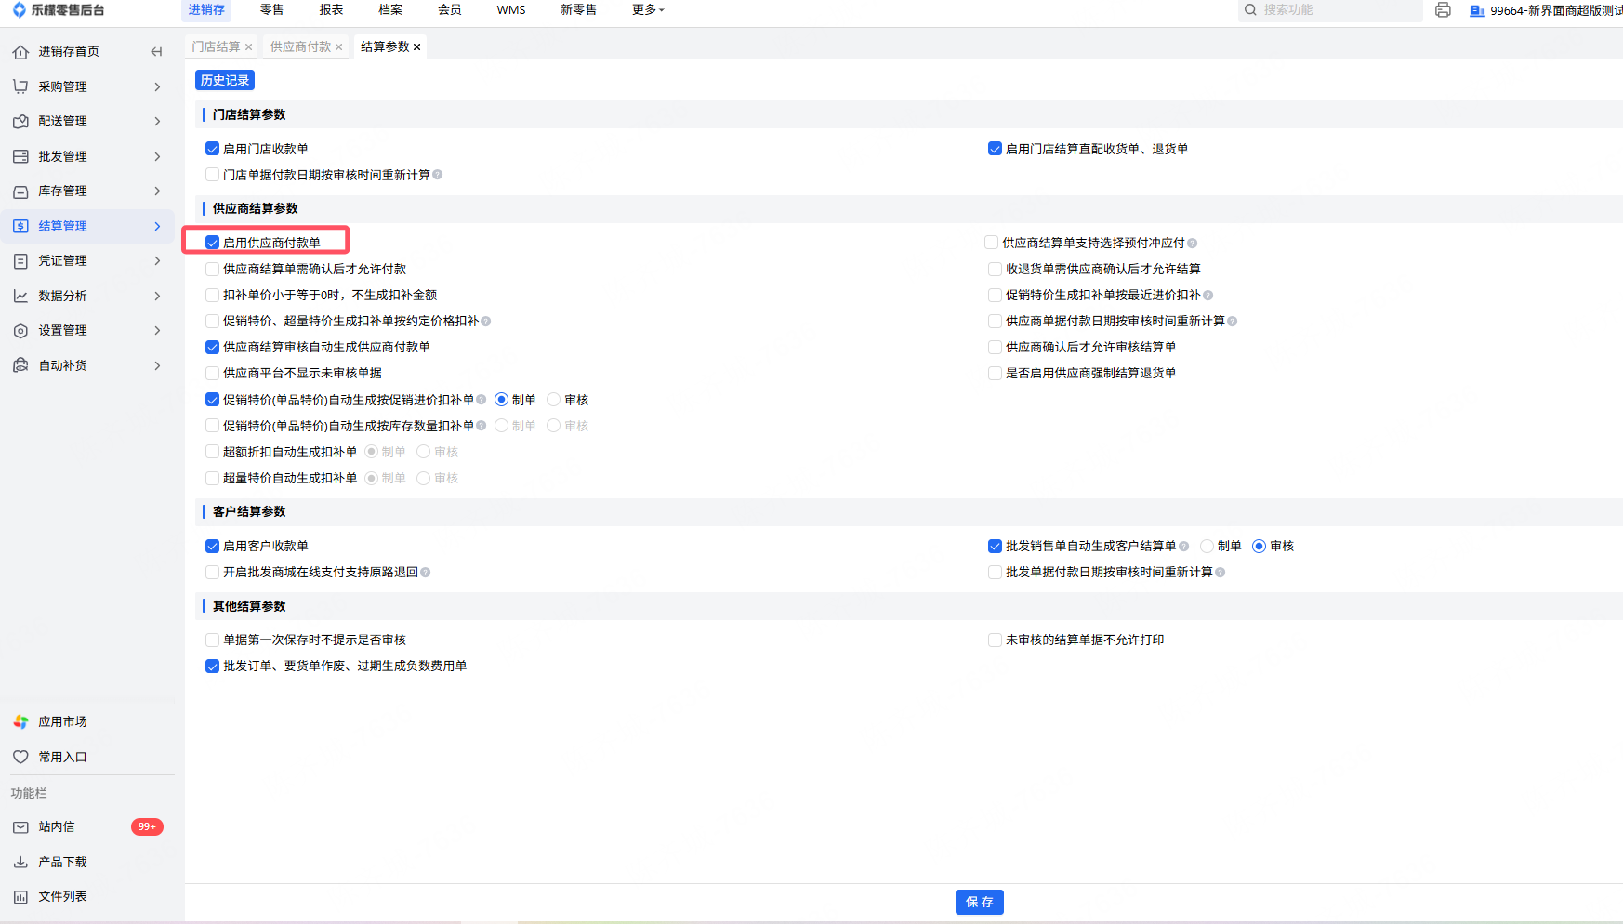The image size is (1623, 924).
Task: Click the 结算管理 icon
Action: point(20,226)
